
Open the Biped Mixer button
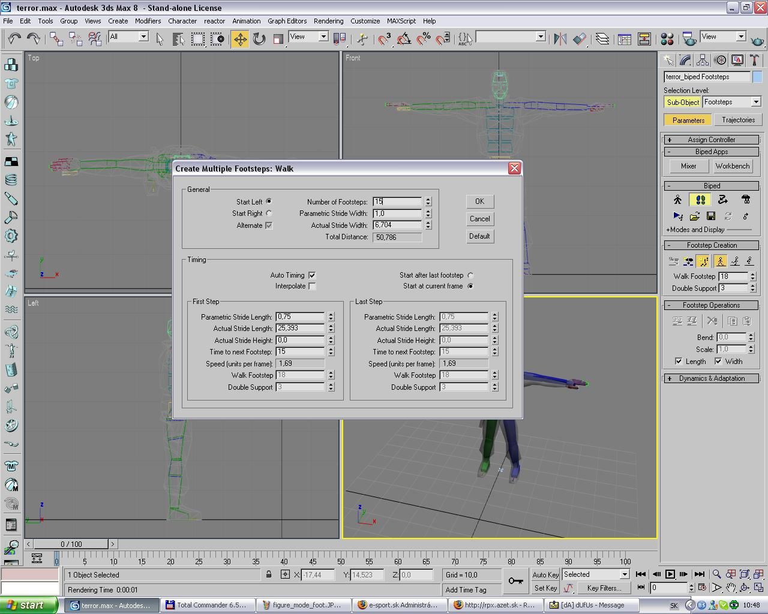coord(689,166)
